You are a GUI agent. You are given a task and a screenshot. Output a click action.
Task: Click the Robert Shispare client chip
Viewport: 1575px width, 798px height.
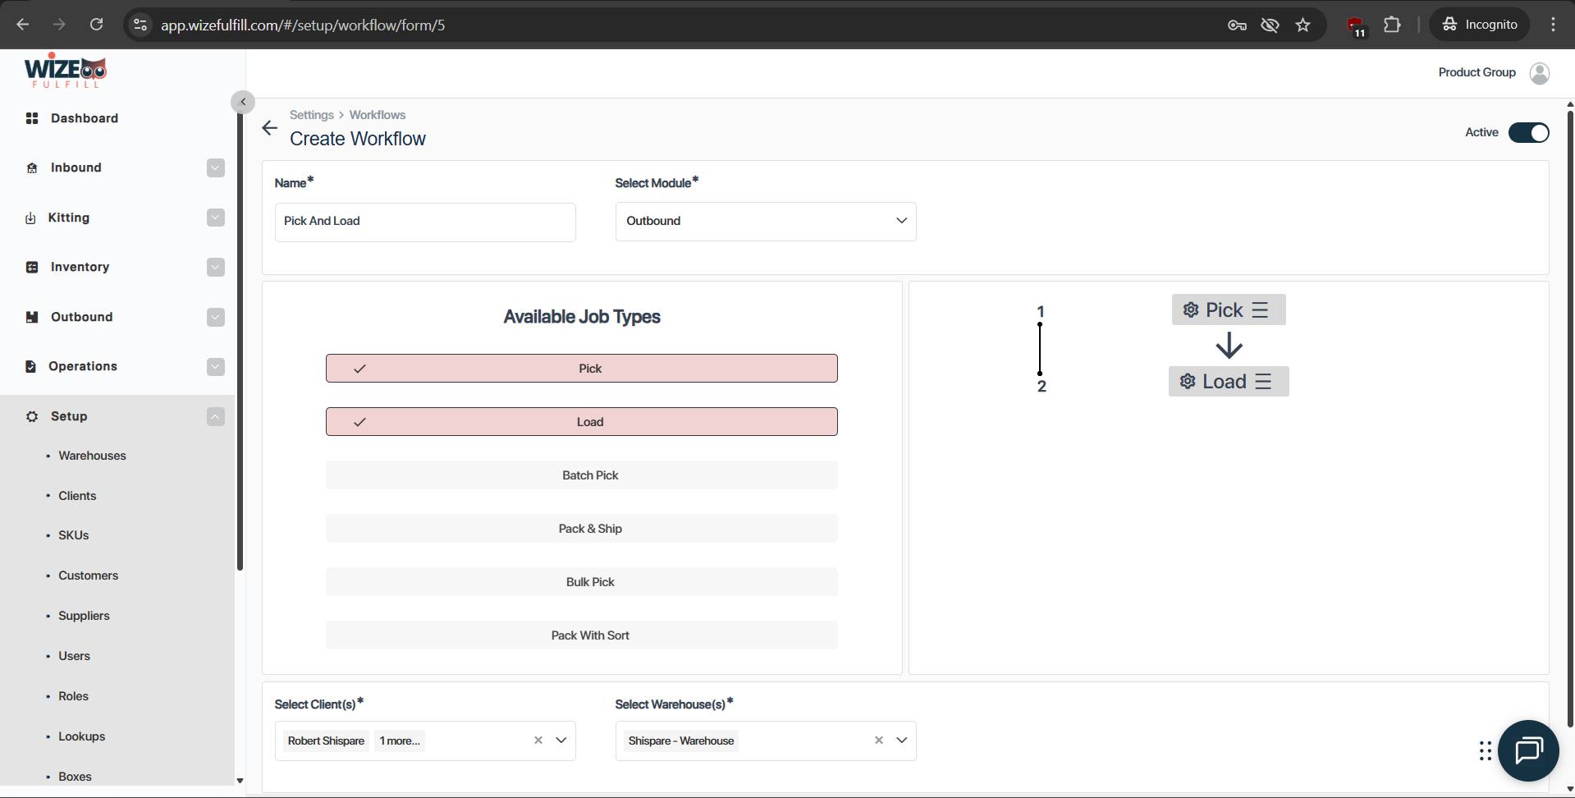click(326, 741)
